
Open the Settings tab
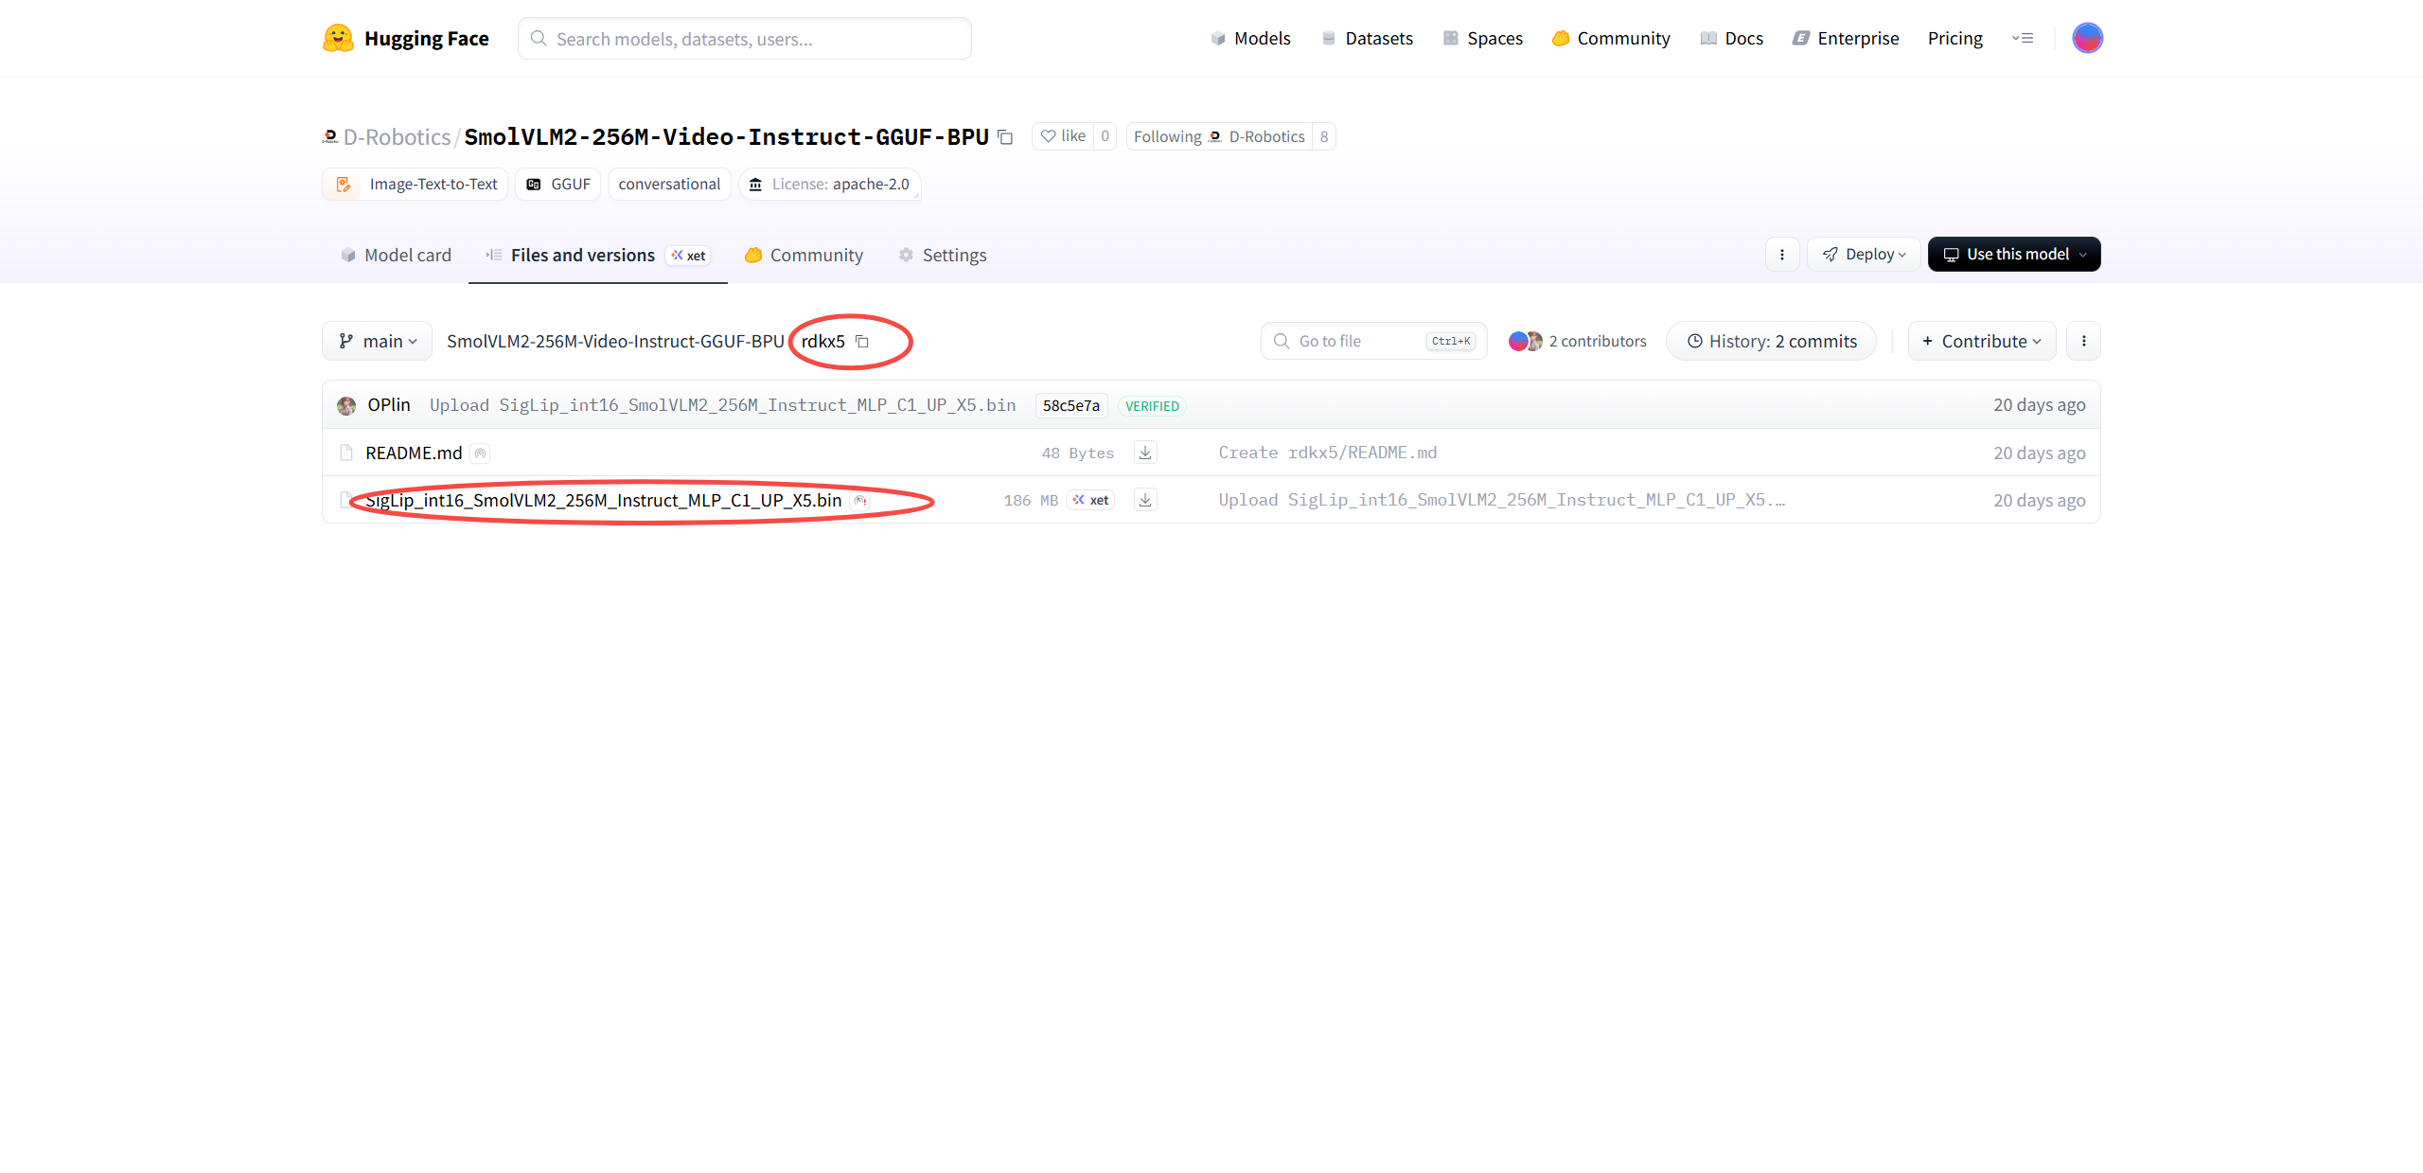point(943,255)
